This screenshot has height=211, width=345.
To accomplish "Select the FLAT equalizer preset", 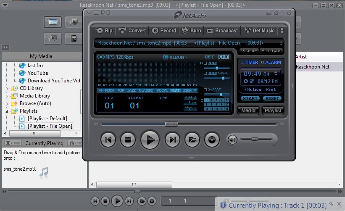I will point(176,90).
